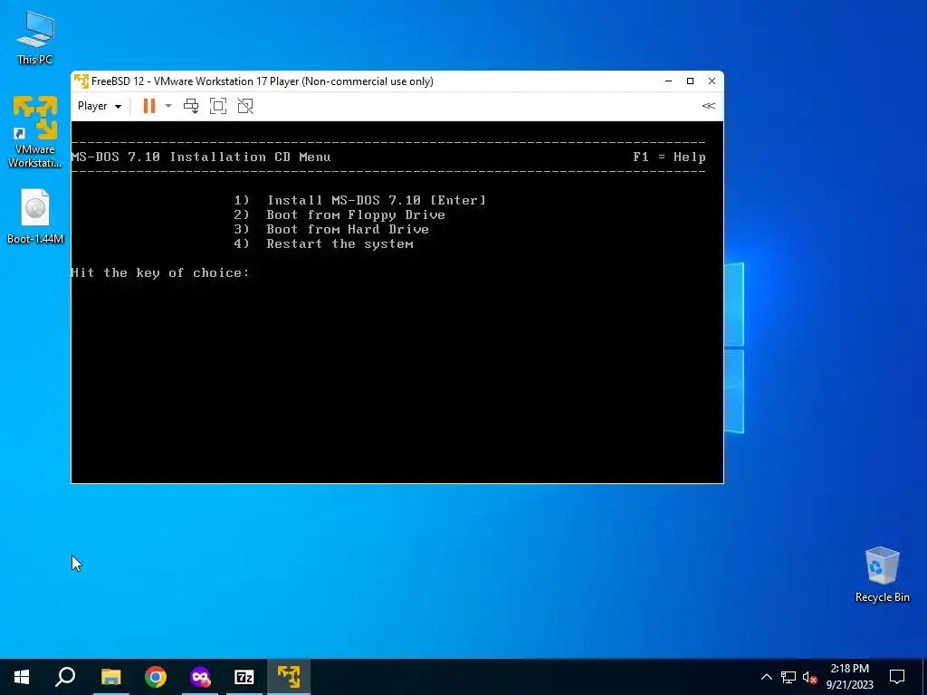Select 'Boot from Hard Drive' menu line
Viewport: 927px width, 695px height.
[x=331, y=229]
